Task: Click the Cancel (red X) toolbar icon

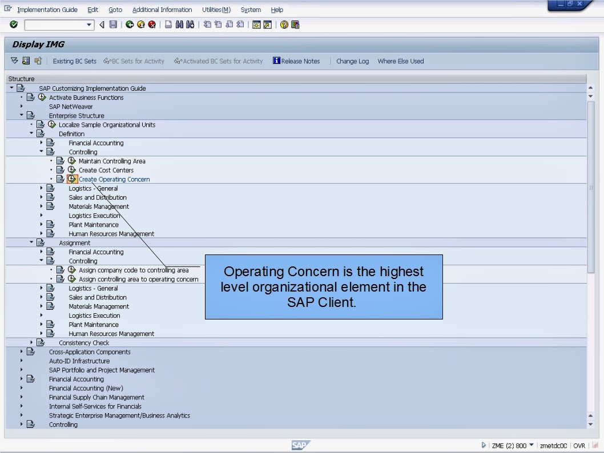Action: point(151,25)
